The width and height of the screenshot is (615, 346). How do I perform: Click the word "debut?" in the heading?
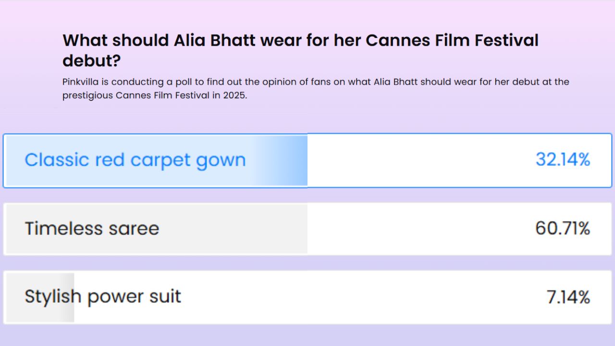tap(91, 61)
